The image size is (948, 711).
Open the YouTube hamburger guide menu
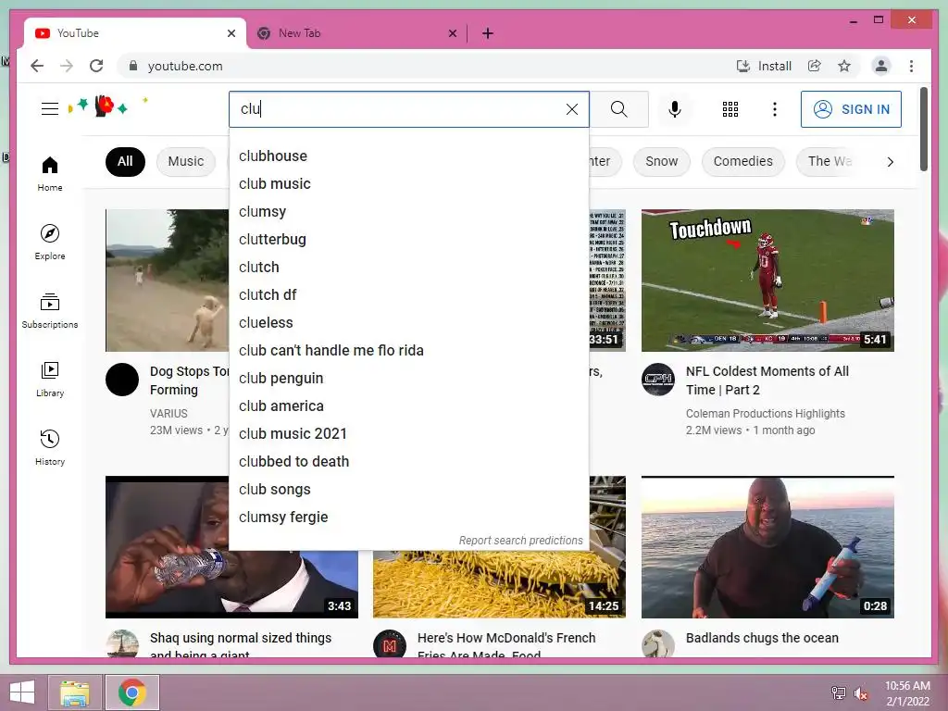pos(50,109)
